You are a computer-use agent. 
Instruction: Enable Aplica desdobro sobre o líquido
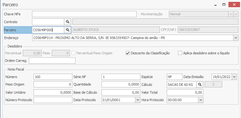coord(180,53)
